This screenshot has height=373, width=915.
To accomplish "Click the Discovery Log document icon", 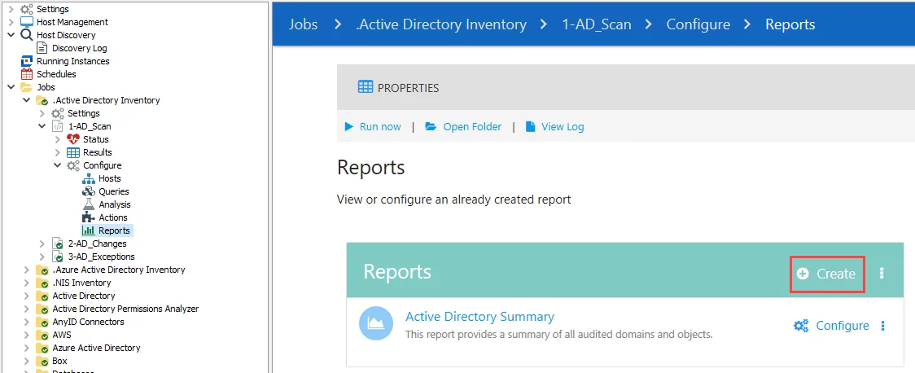I will [x=42, y=48].
